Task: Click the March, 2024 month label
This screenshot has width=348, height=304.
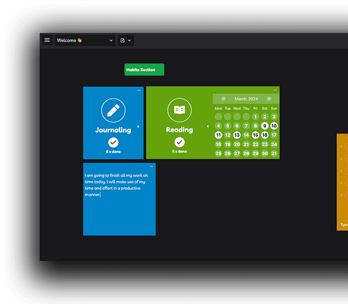Action: 246,99
